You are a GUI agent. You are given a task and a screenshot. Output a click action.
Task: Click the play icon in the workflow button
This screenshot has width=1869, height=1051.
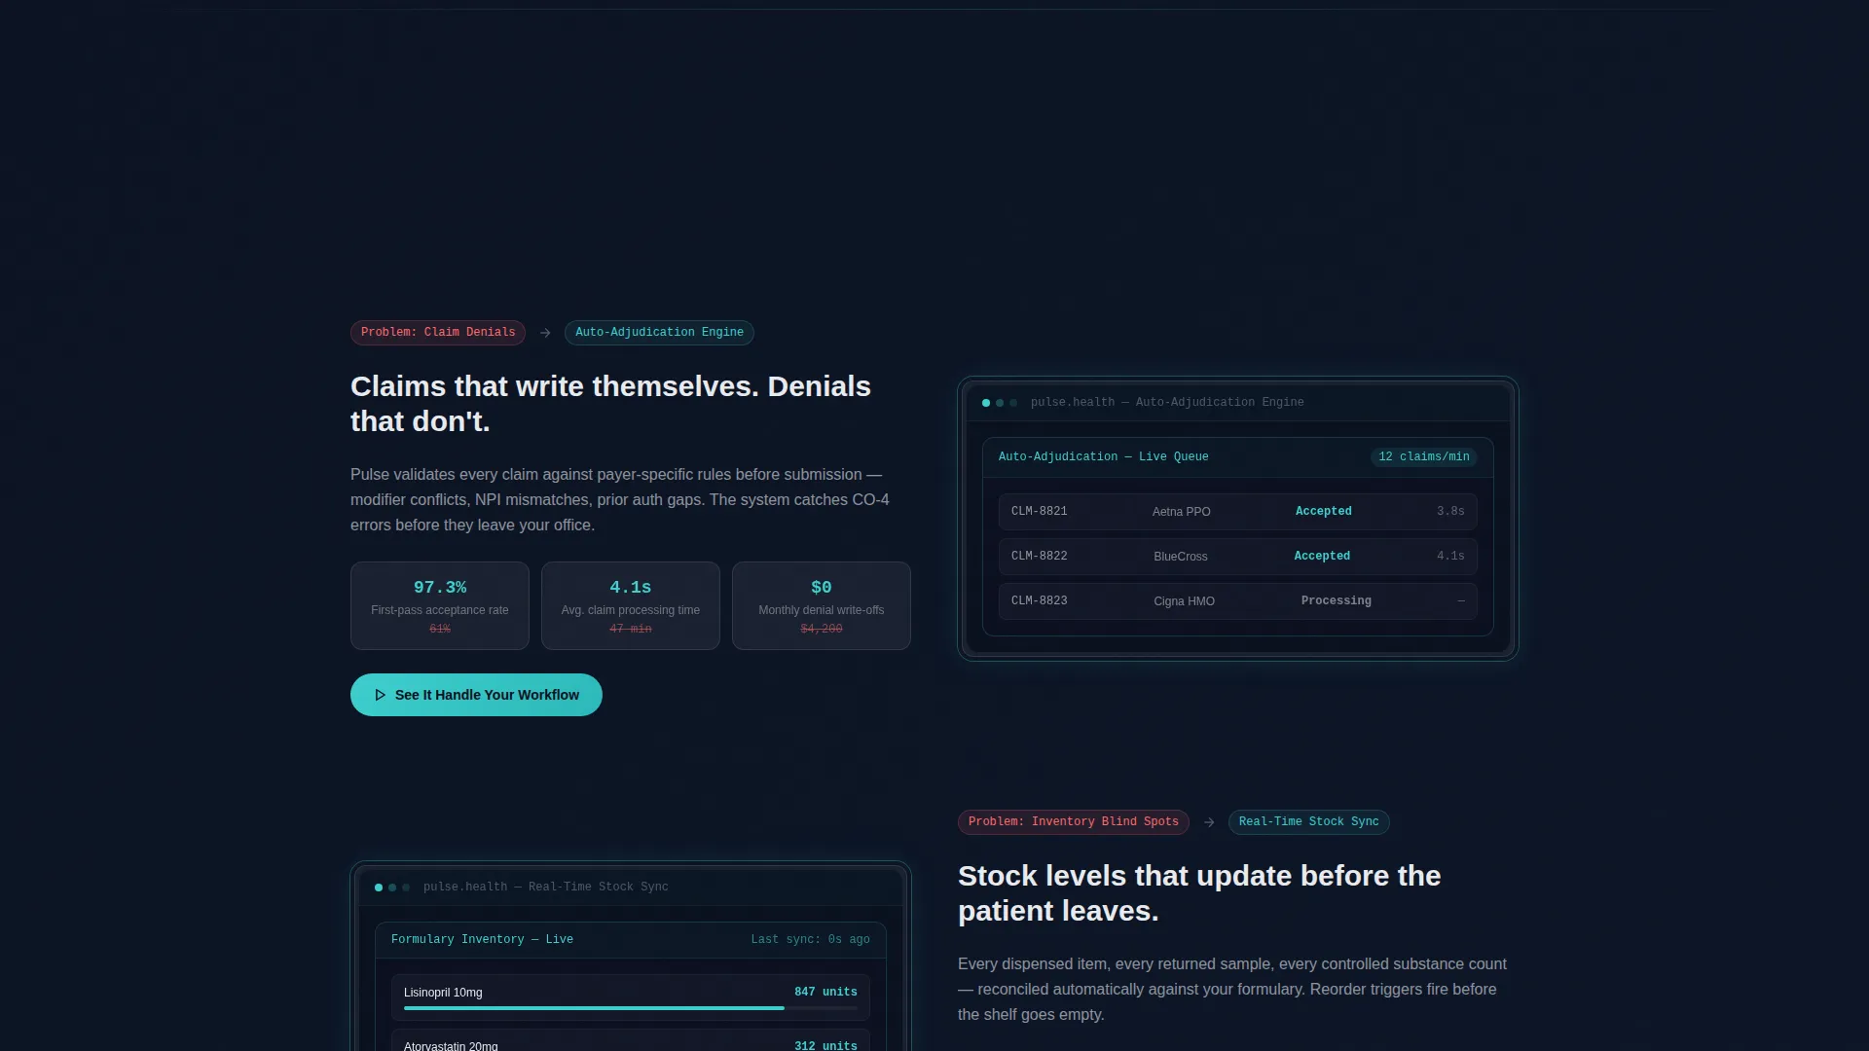[x=381, y=695]
